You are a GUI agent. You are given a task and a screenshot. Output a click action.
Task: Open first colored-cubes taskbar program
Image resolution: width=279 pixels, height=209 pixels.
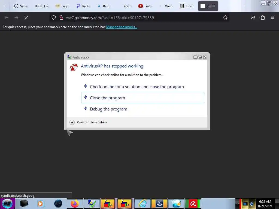point(108,204)
